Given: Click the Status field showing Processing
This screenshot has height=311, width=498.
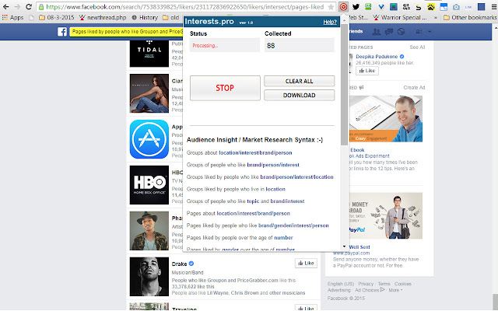Looking at the screenshot, I should (225, 45).
